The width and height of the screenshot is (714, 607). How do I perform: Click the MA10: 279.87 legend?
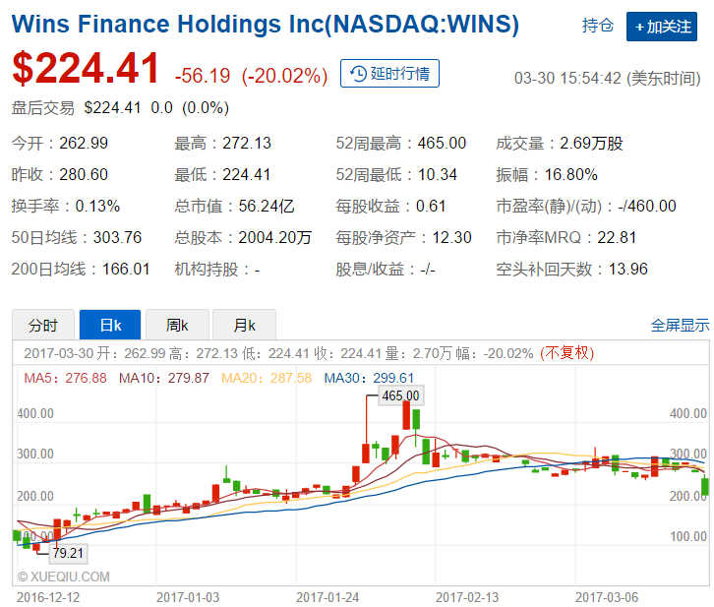pyautogui.click(x=164, y=378)
